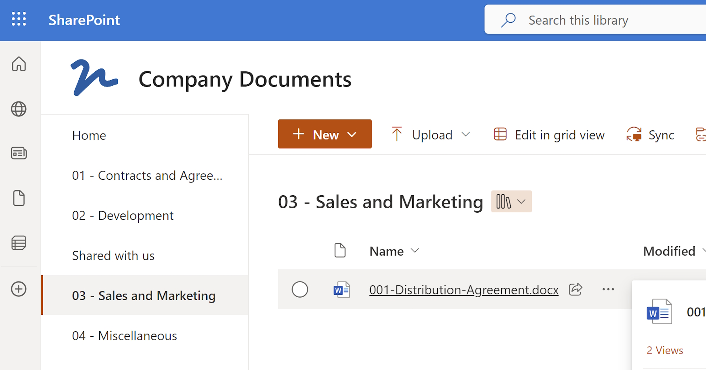
Task: Click the Home icon in the left rail
Action: click(x=19, y=64)
